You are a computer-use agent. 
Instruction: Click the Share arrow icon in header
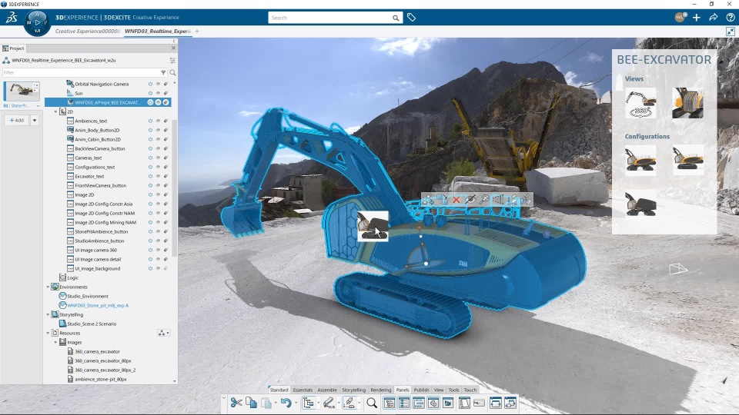click(714, 18)
